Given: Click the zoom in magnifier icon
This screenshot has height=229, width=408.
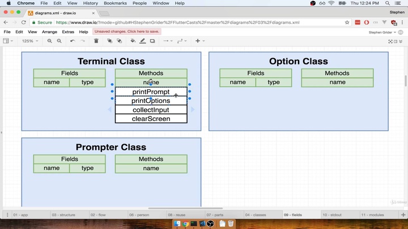Looking at the screenshot, I should click(50, 41).
